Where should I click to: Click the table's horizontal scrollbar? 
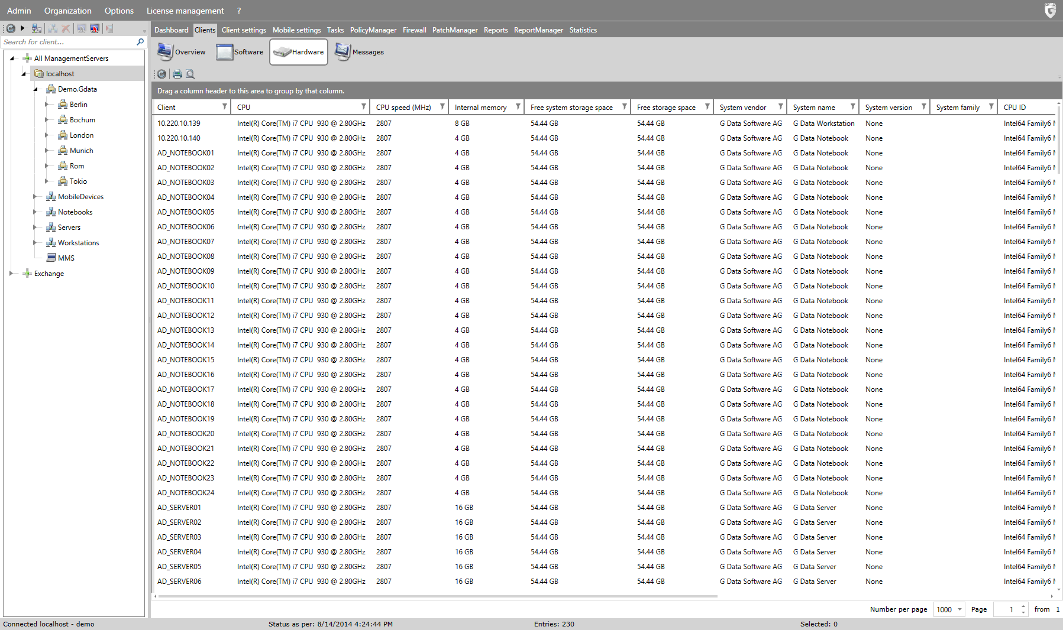pos(438,596)
